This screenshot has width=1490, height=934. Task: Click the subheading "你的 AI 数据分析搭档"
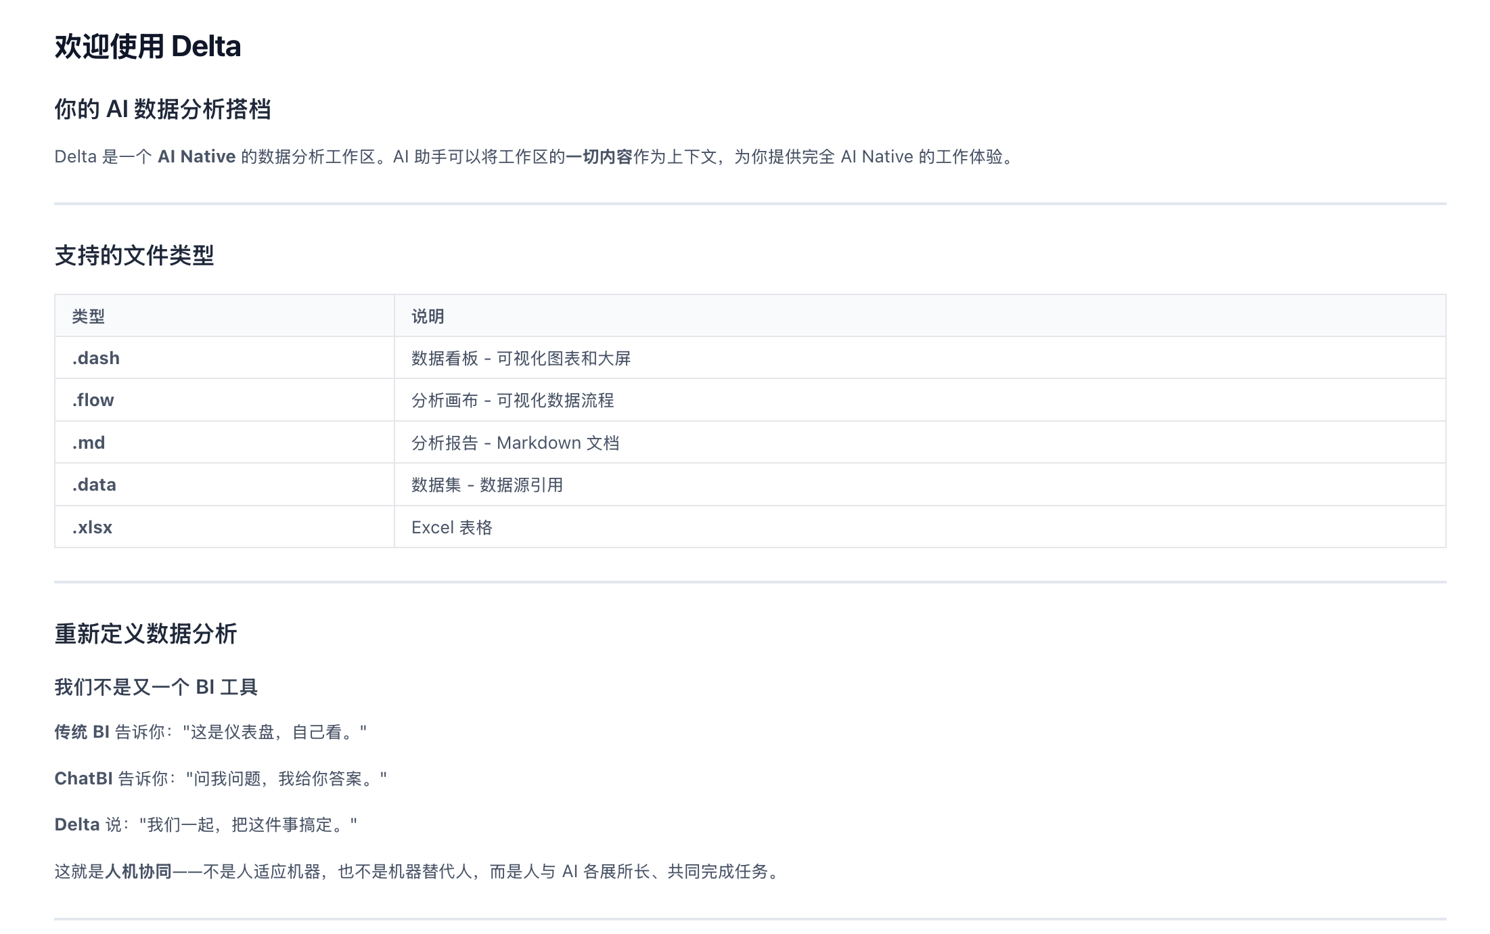point(162,109)
